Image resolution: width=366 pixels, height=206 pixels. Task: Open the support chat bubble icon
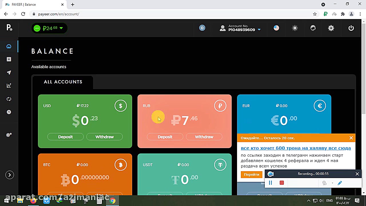coord(313,28)
